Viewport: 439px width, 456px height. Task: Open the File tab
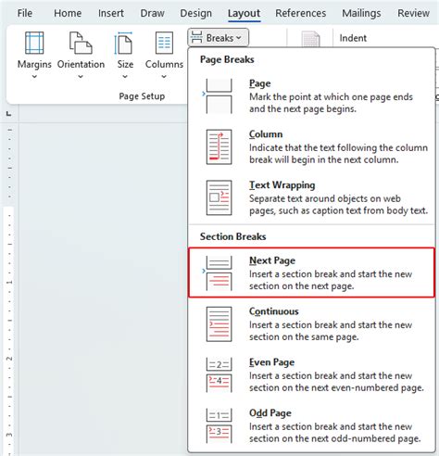[25, 13]
